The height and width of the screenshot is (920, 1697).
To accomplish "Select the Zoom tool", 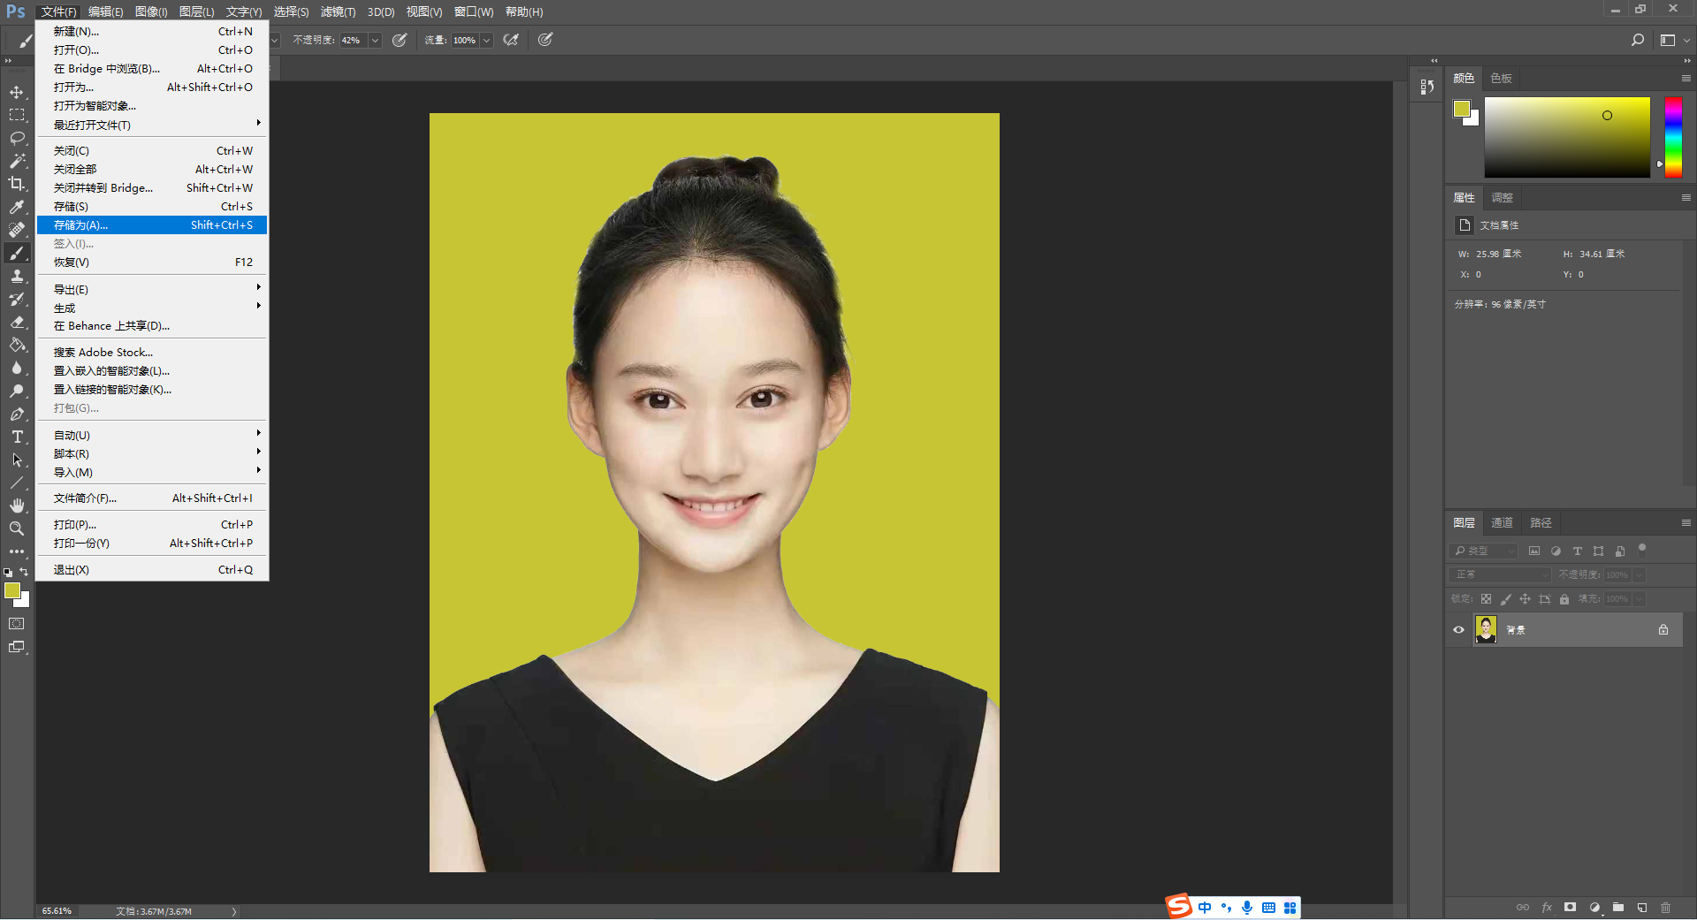I will [x=17, y=528].
